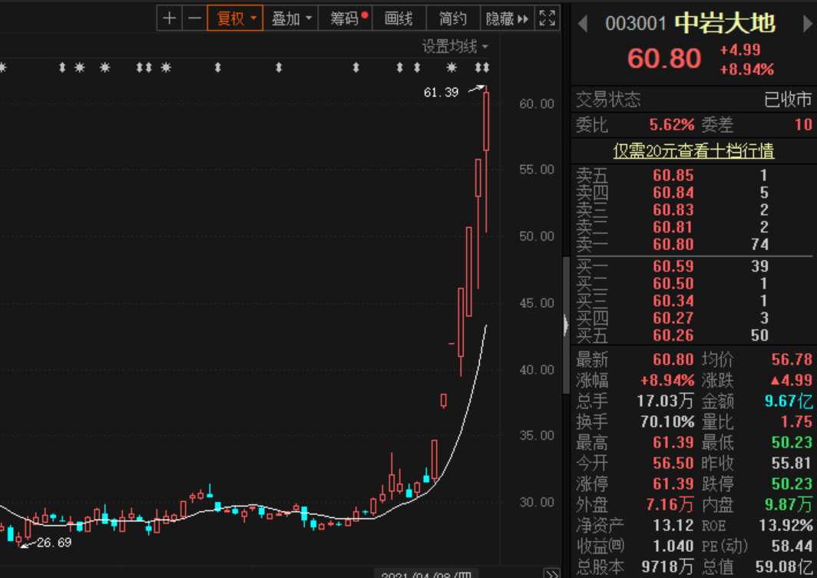
Task: Open the 复权 dropdown menu
Action: click(x=235, y=18)
